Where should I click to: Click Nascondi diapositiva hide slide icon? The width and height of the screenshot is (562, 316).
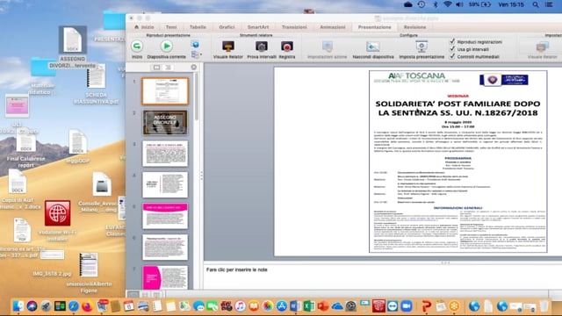372,47
